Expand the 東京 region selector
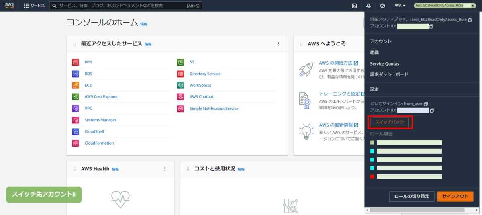 [400, 6]
